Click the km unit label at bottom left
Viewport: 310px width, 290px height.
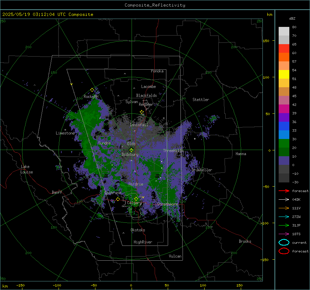coord(5,286)
